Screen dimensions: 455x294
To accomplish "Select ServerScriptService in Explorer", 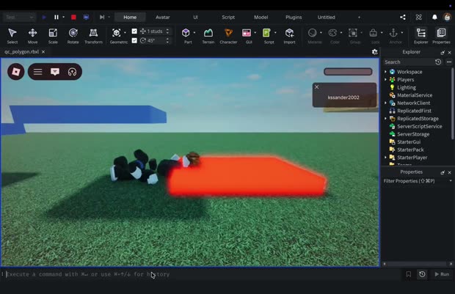I will pyautogui.click(x=419, y=126).
